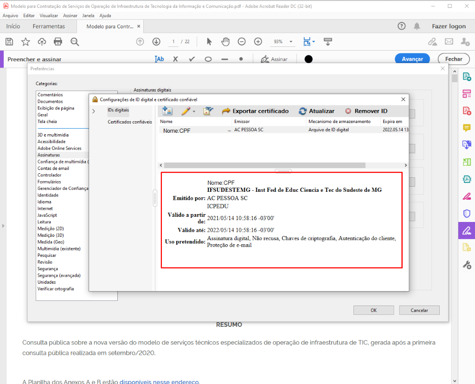Open the pencil usage options dropdown arrow
The width and height of the screenshot is (475, 384).
(x=194, y=111)
